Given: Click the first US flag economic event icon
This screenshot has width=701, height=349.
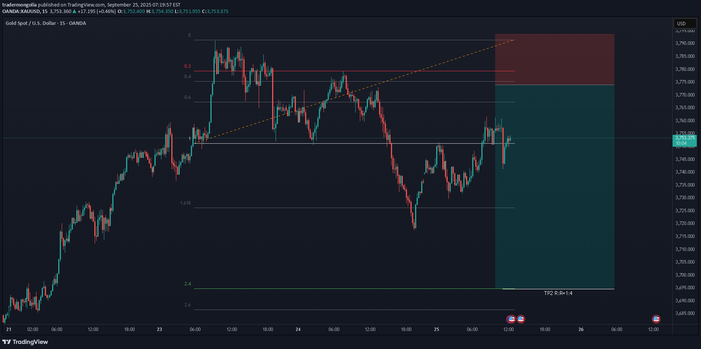Looking at the screenshot, I should pos(511,319).
